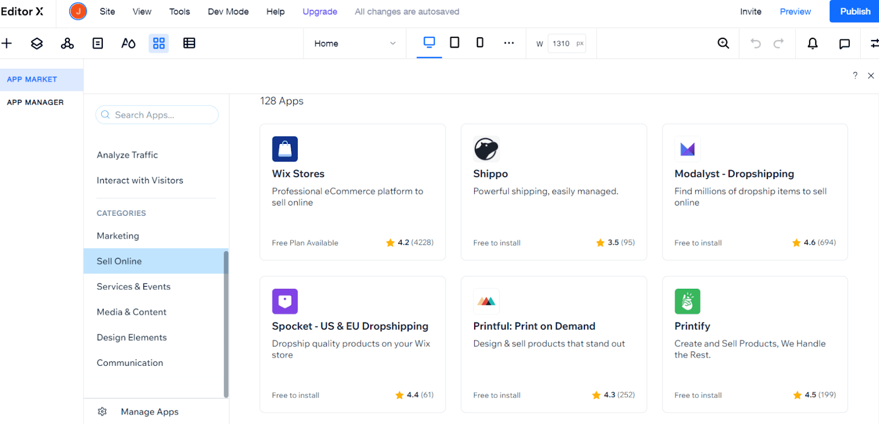Open the Masters panel icon
Screen dimensions: 879x424
tap(67, 43)
